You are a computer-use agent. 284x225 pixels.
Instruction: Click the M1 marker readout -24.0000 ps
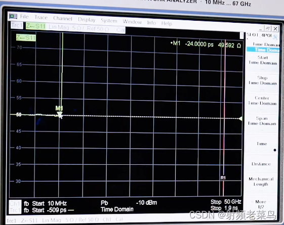coord(192,44)
